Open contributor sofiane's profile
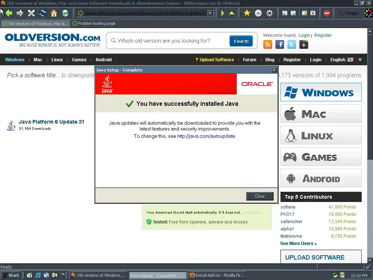Viewport: 373px width, 280px height. coord(288,207)
